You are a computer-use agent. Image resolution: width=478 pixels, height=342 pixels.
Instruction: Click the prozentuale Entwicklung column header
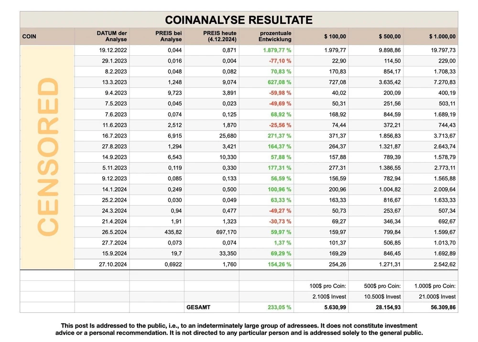[x=275, y=36]
